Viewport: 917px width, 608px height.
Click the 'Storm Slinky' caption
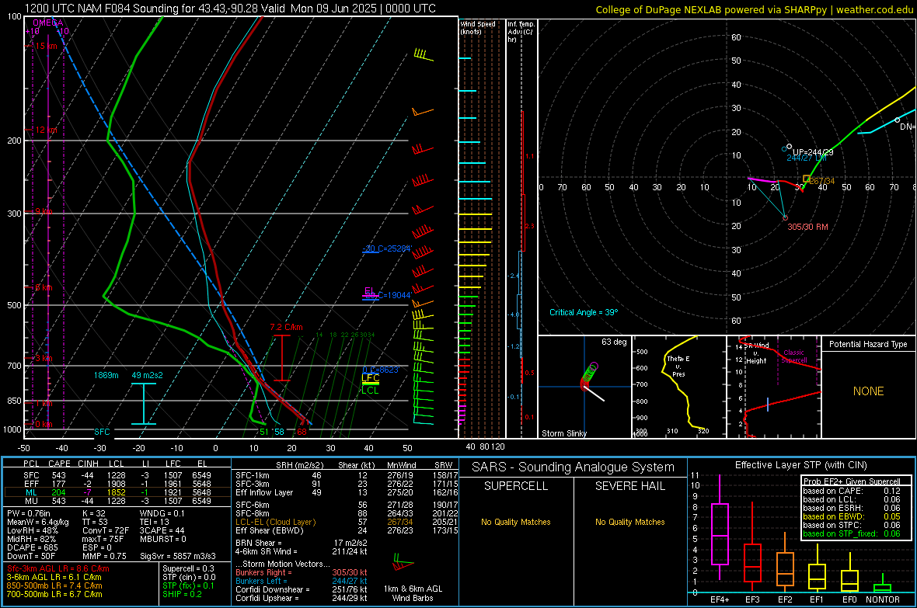563,433
